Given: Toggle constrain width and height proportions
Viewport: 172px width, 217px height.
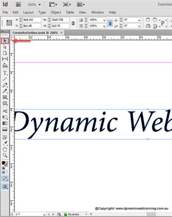Looking at the screenshot, I should click(x=73, y=23).
